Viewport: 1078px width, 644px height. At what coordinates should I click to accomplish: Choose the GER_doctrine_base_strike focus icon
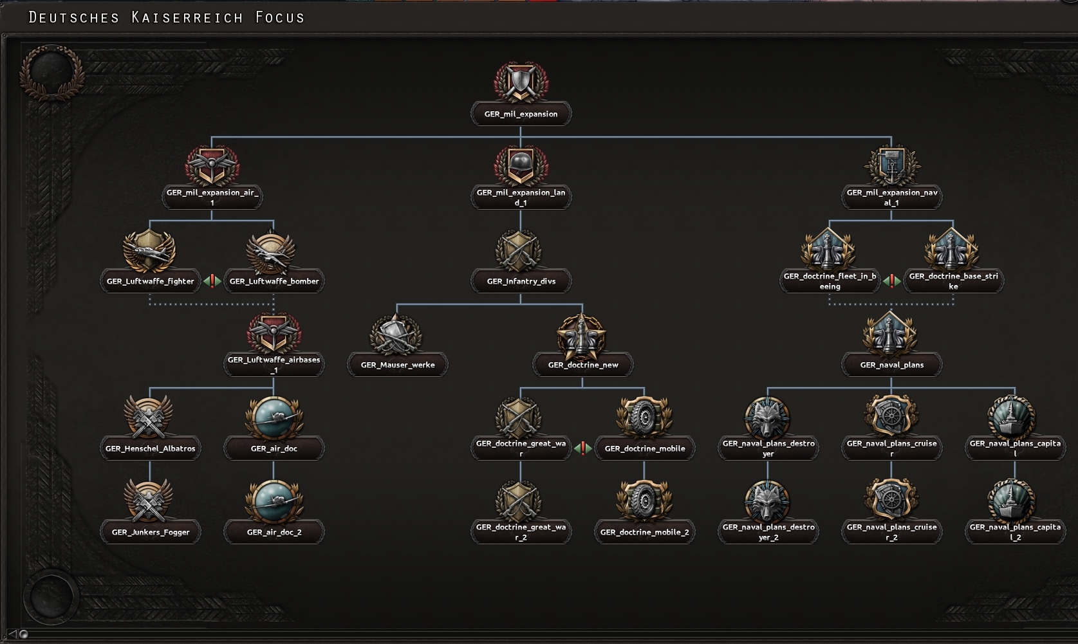click(953, 250)
